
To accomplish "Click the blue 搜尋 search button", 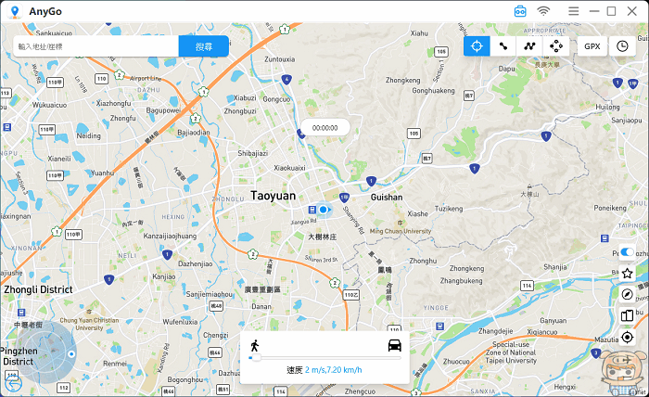I will tap(204, 46).
